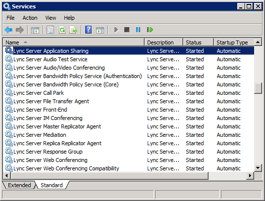Click the horizontal scrollbar thumb
265x201 pixels.
tap(109, 175)
